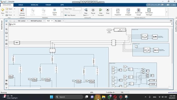Click the Stop Time input field
The width and height of the screenshot is (177, 100).
coord(77,9)
